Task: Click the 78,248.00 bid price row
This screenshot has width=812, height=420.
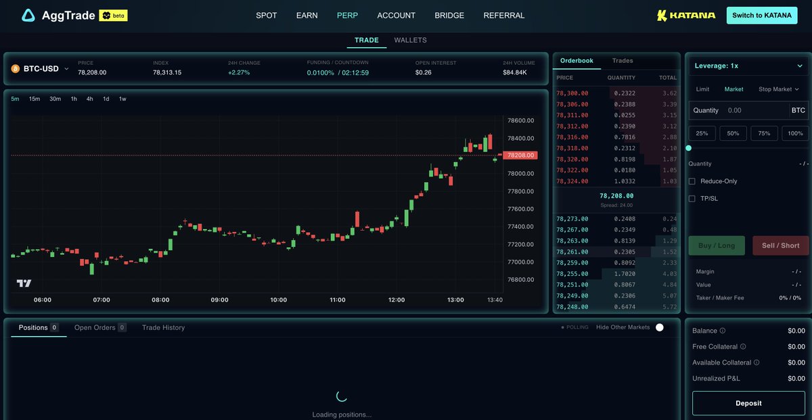Action: (x=616, y=307)
